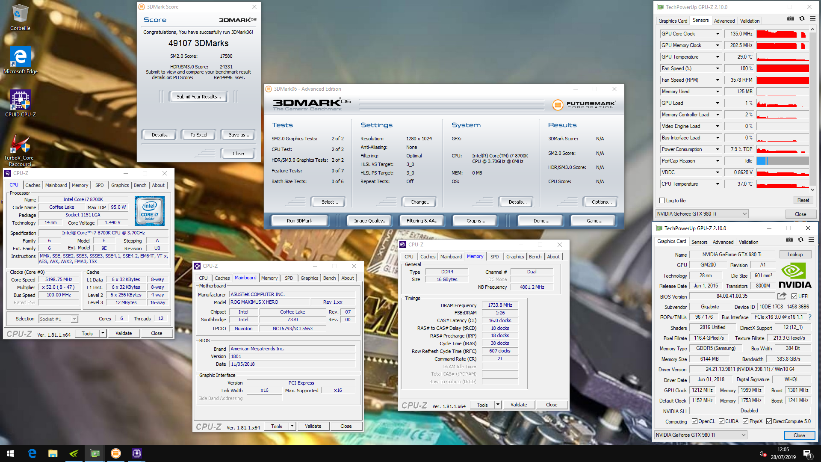Toggle the Log to file checkbox
821x462 pixels.
662,201
